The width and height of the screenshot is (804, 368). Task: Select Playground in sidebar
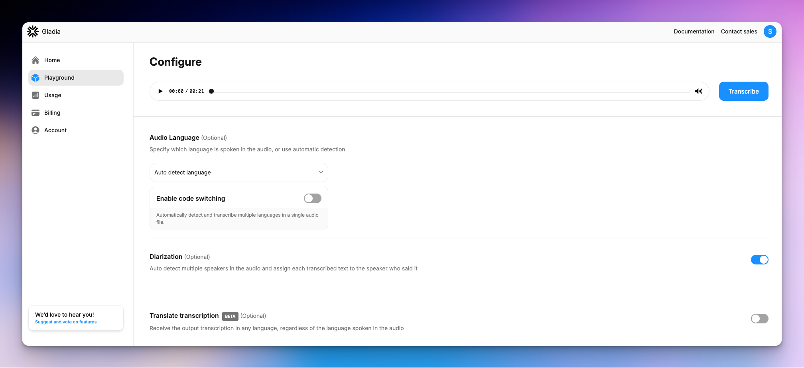click(76, 78)
